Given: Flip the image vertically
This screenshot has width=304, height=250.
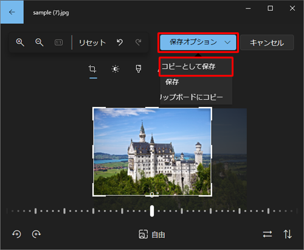Looking at the screenshot, I should pos(288,234).
